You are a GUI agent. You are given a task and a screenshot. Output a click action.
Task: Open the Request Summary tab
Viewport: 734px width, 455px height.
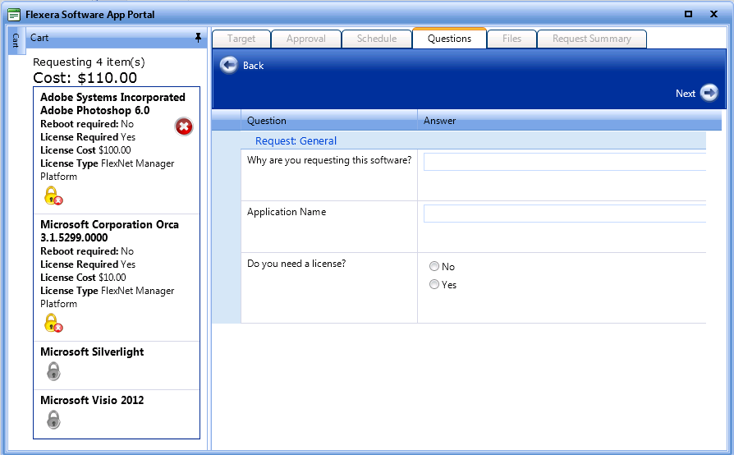pyautogui.click(x=592, y=39)
